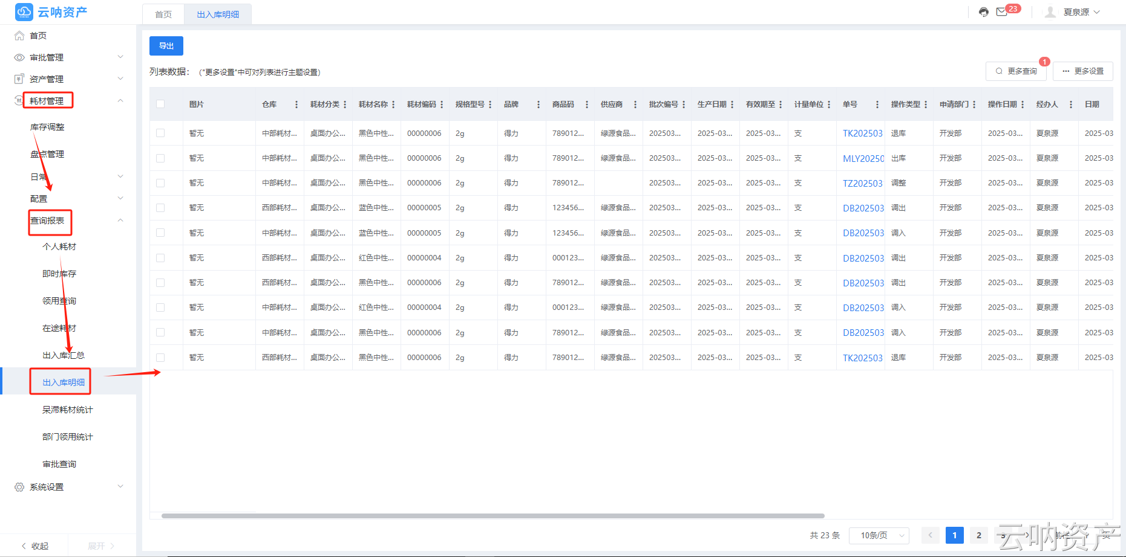Collapse the 耗材管理 sidebar chevron

120,100
